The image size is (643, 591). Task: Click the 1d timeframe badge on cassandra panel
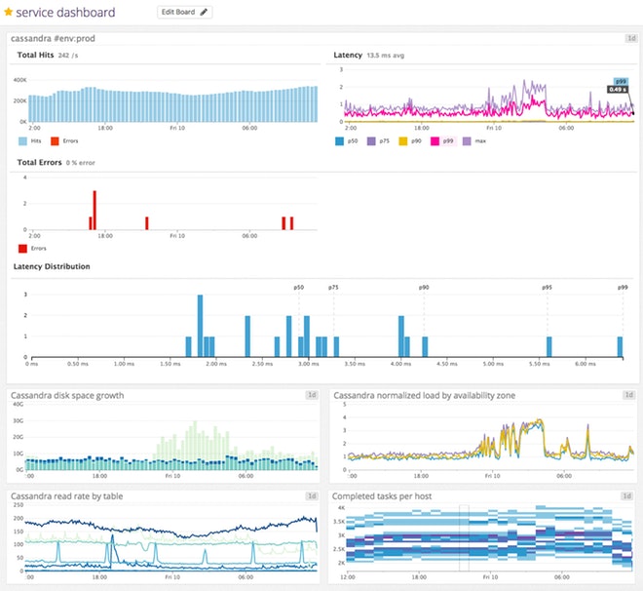coord(630,38)
